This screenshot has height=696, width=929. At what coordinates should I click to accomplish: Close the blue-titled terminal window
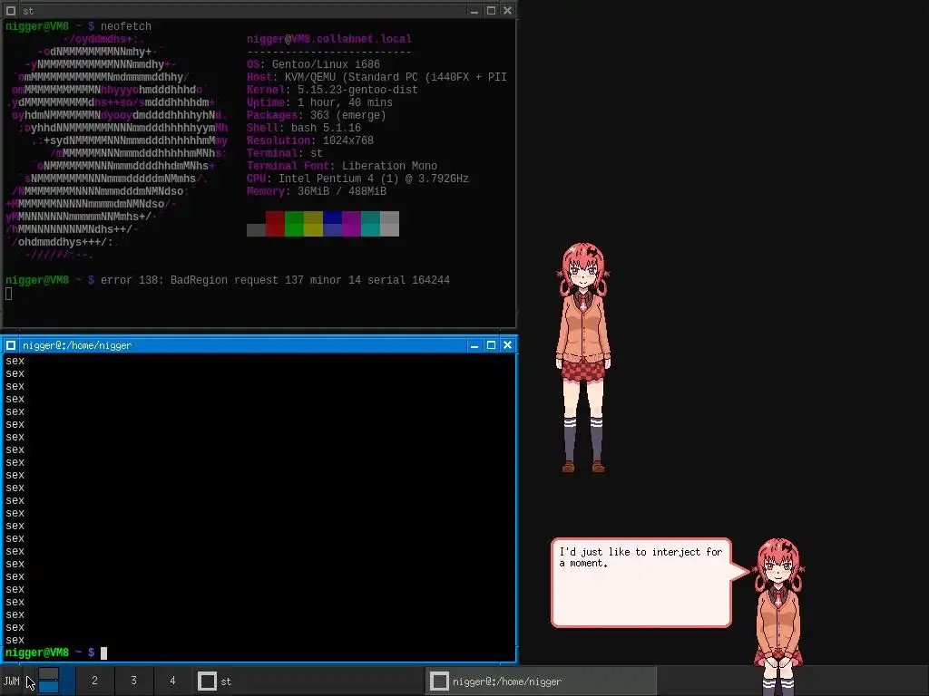coord(508,345)
